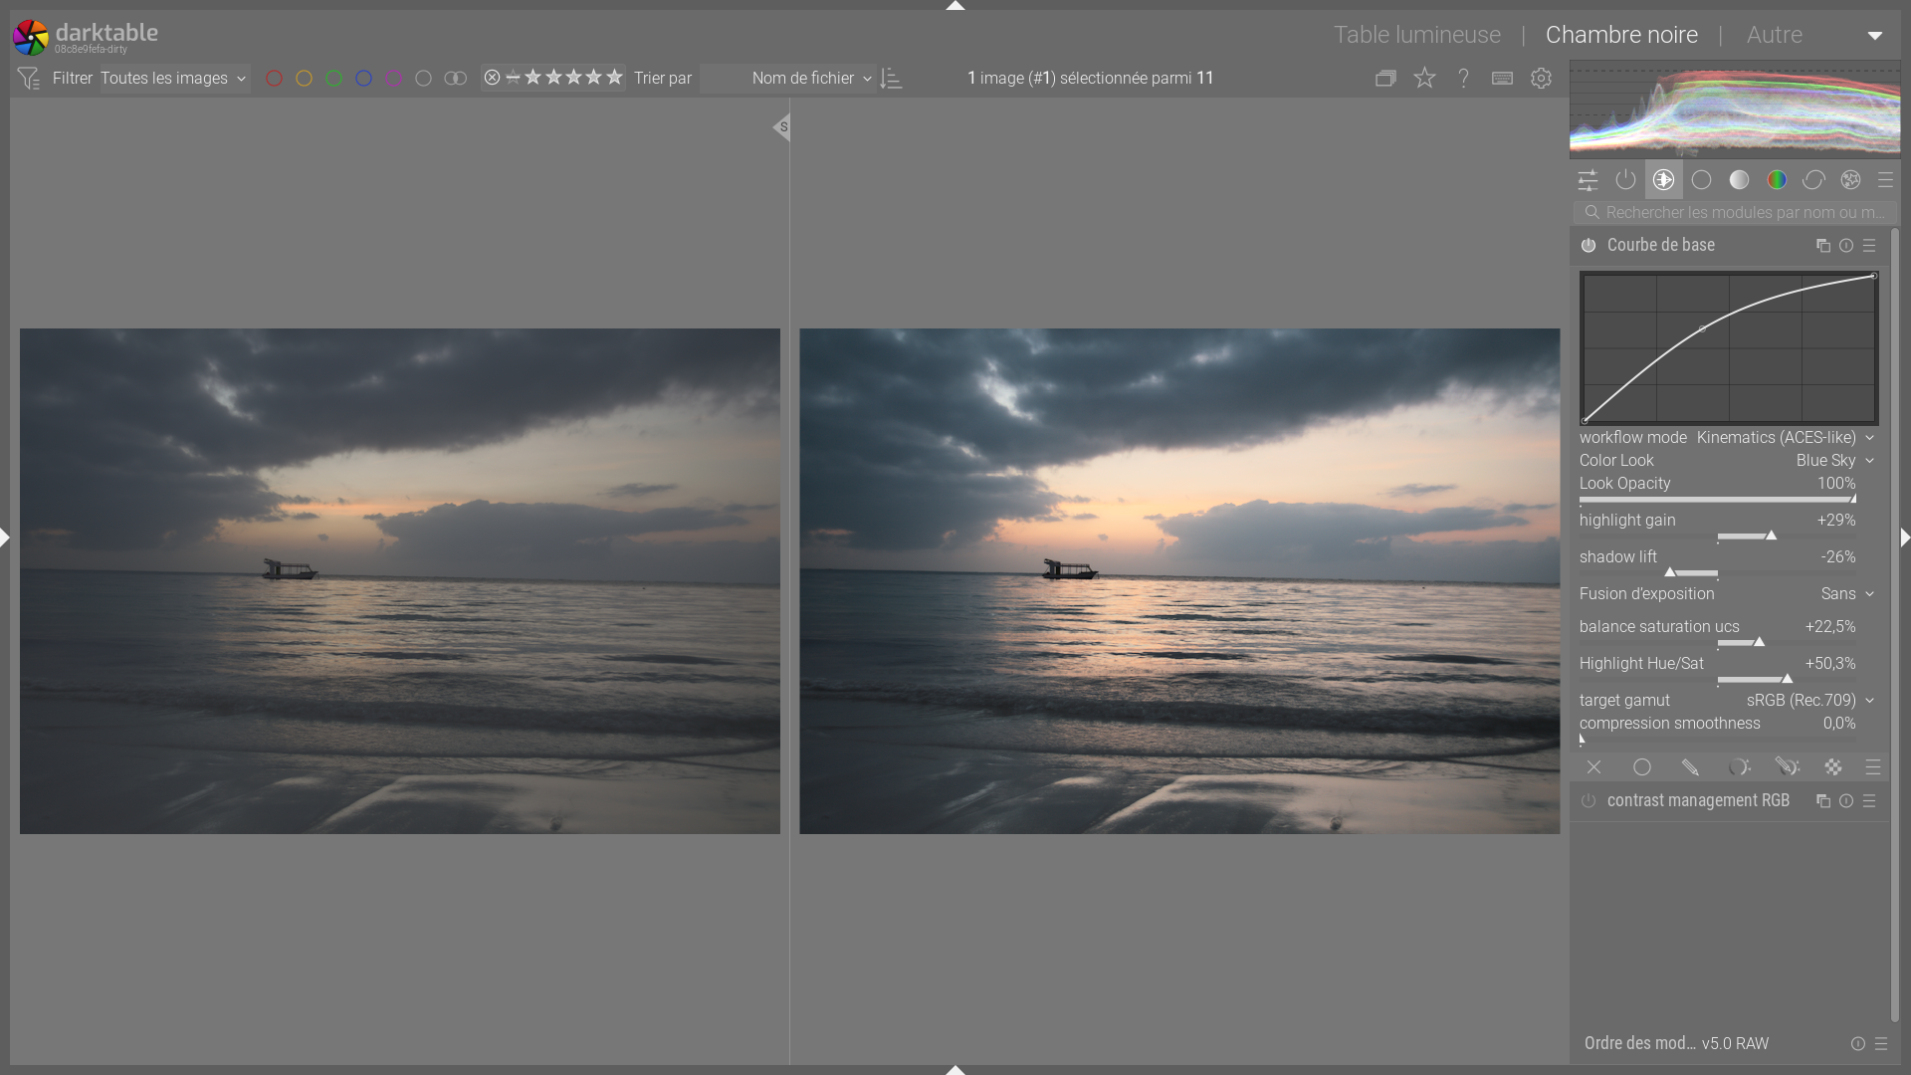Toggle the star overlay icon in toolbar
This screenshot has height=1075, width=1911.
1424,79
